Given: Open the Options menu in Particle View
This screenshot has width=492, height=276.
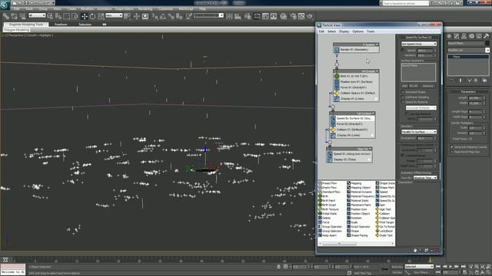Looking at the screenshot, I should [357, 31].
